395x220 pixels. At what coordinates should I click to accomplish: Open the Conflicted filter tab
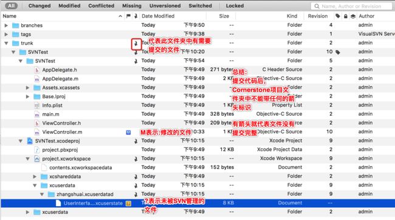click(101, 5)
